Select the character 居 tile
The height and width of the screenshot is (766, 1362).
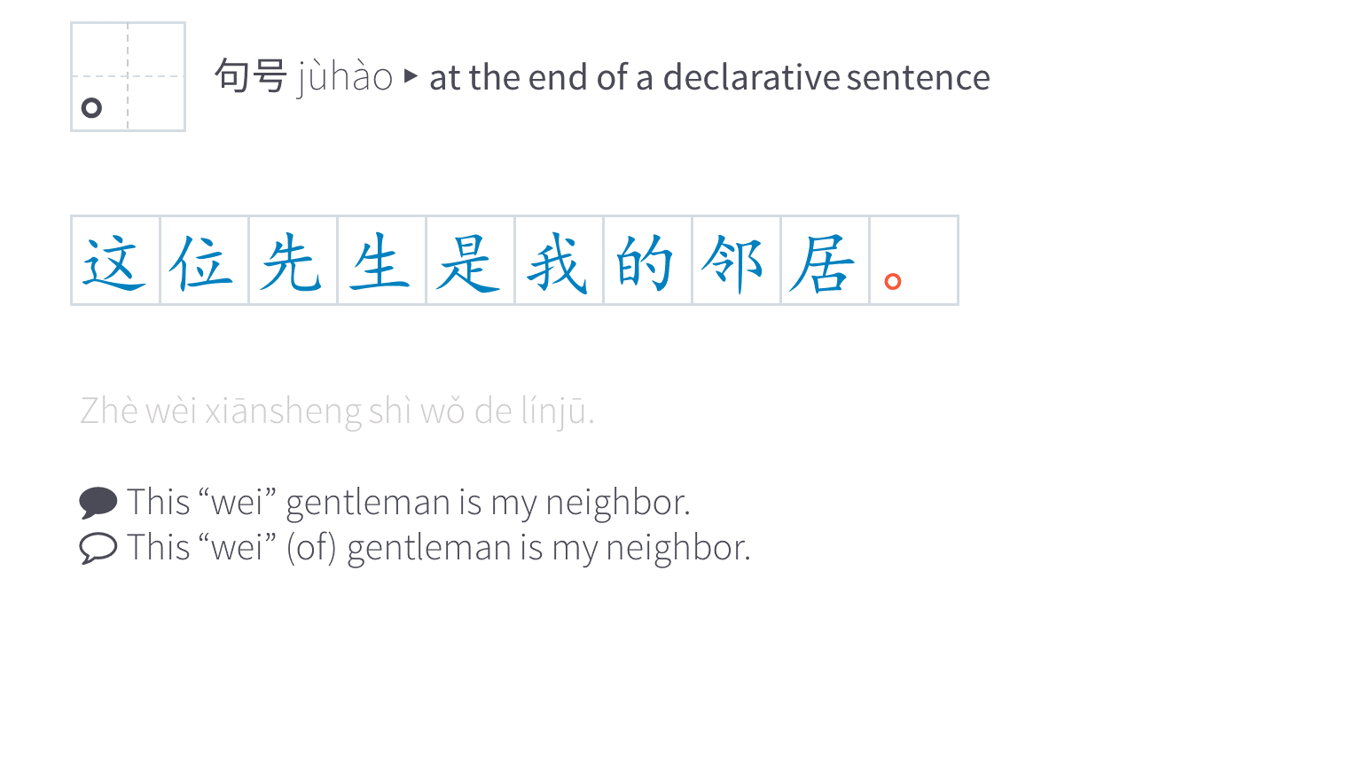(x=825, y=261)
